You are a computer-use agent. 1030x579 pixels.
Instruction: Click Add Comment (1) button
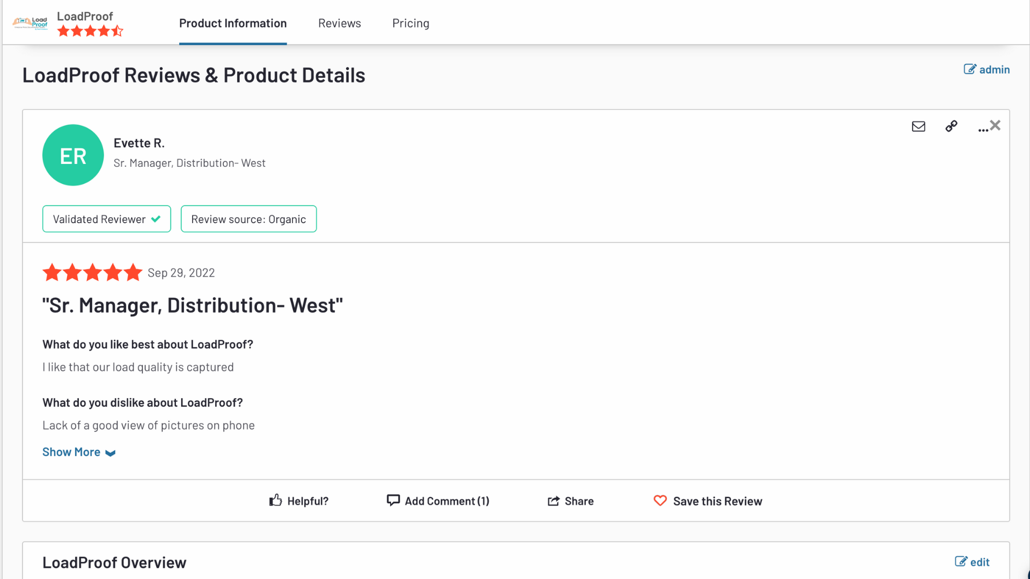pyautogui.click(x=438, y=501)
